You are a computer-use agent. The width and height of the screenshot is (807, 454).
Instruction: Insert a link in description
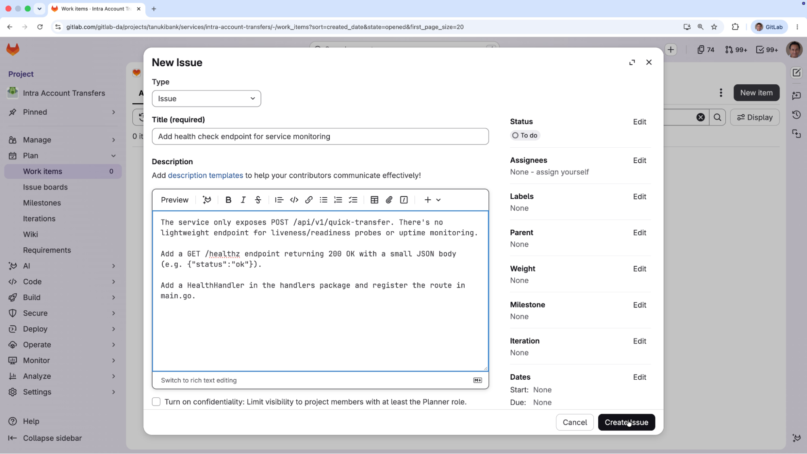pyautogui.click(x=309, y=200)
